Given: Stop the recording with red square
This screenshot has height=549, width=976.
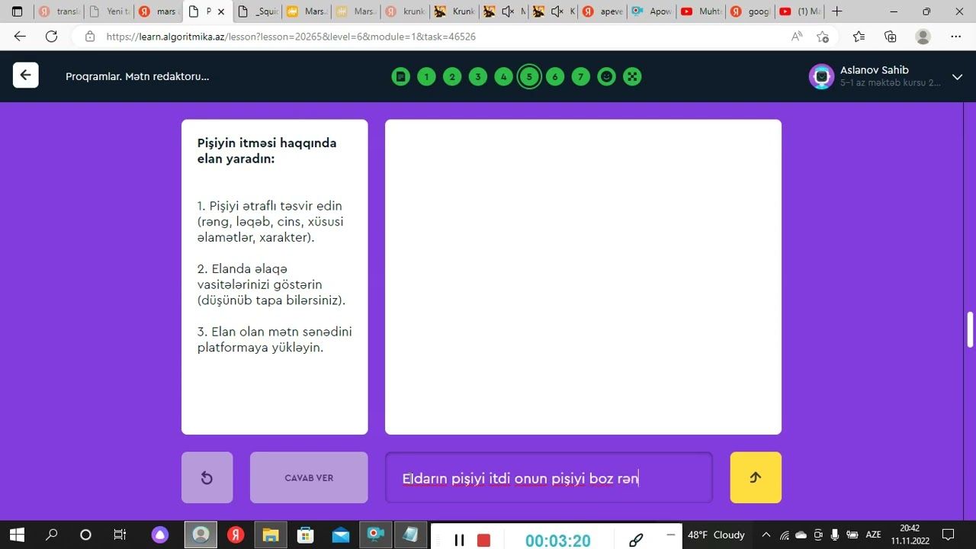Looking at the screenshot, I should (483, 540).
